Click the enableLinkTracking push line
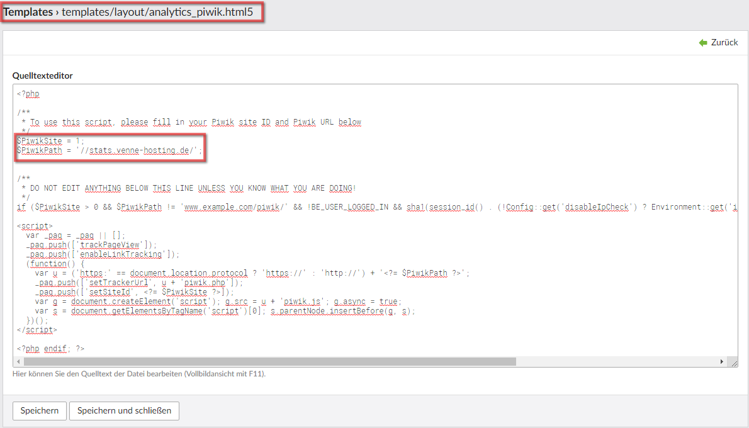 [103, 255]
